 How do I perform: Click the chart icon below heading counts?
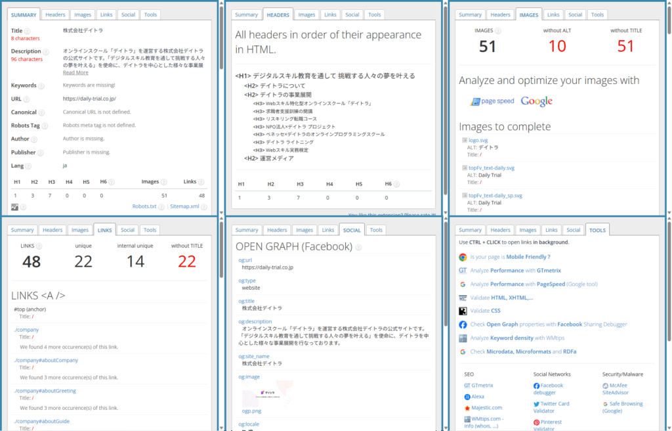tap(14, 206)
